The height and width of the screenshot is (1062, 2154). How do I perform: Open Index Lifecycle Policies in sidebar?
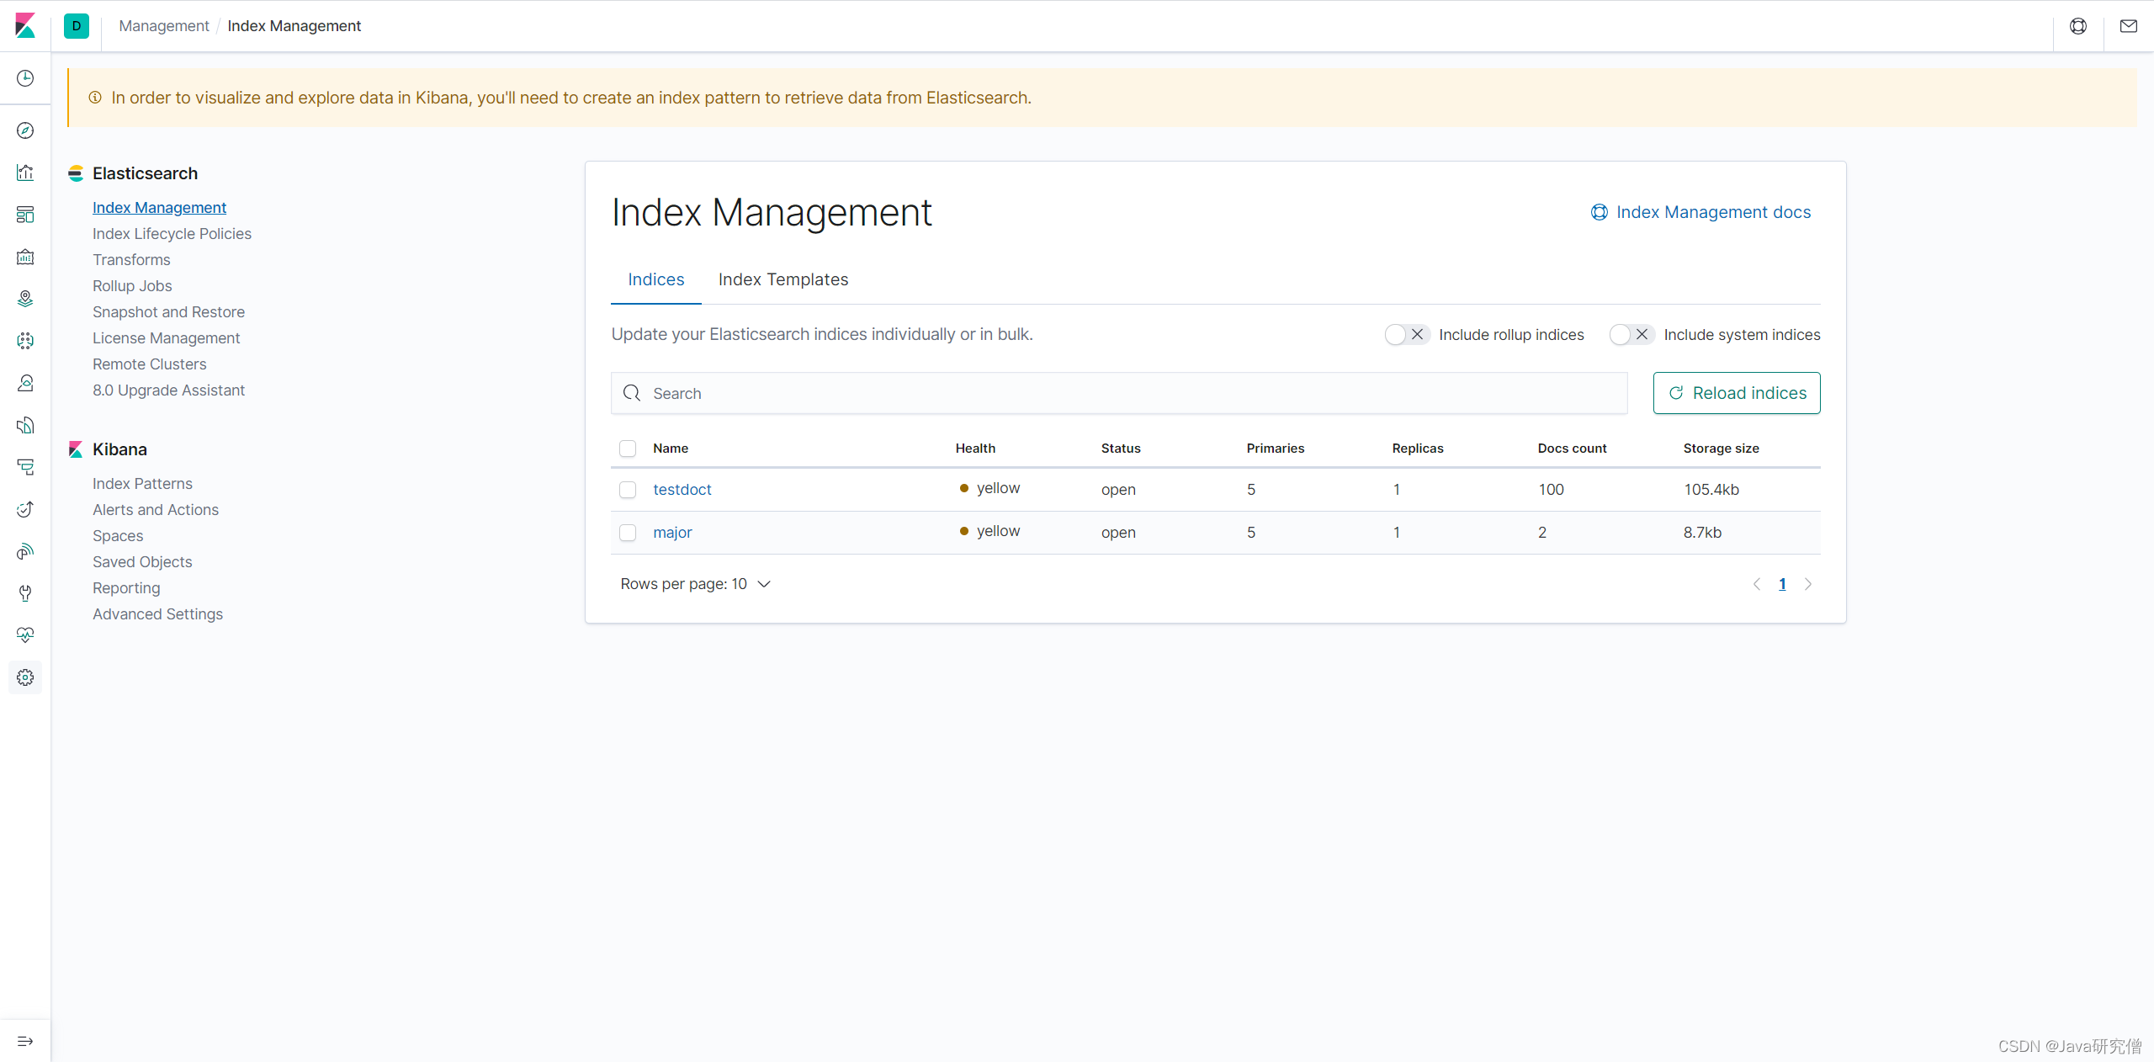click(x=172, y=234)
